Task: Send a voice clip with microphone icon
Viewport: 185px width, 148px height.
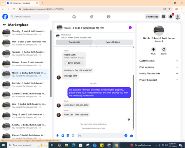Action: (x=57, y=136)
